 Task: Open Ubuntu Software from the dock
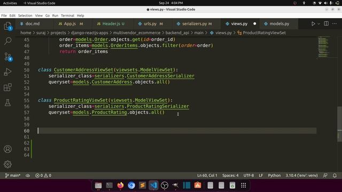tap(198, 185)
